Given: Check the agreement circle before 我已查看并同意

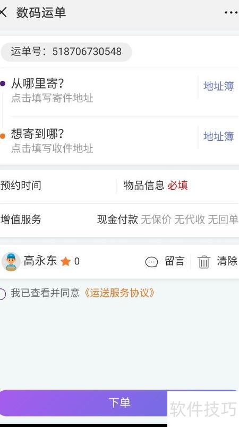Looking at the screenshot, I should [2, 294].
